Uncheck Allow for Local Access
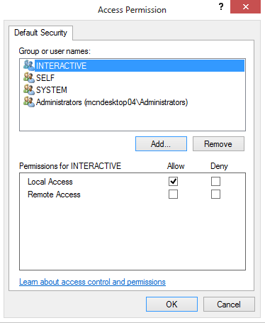This screenshot has height=323, width=265. point(173,182)
